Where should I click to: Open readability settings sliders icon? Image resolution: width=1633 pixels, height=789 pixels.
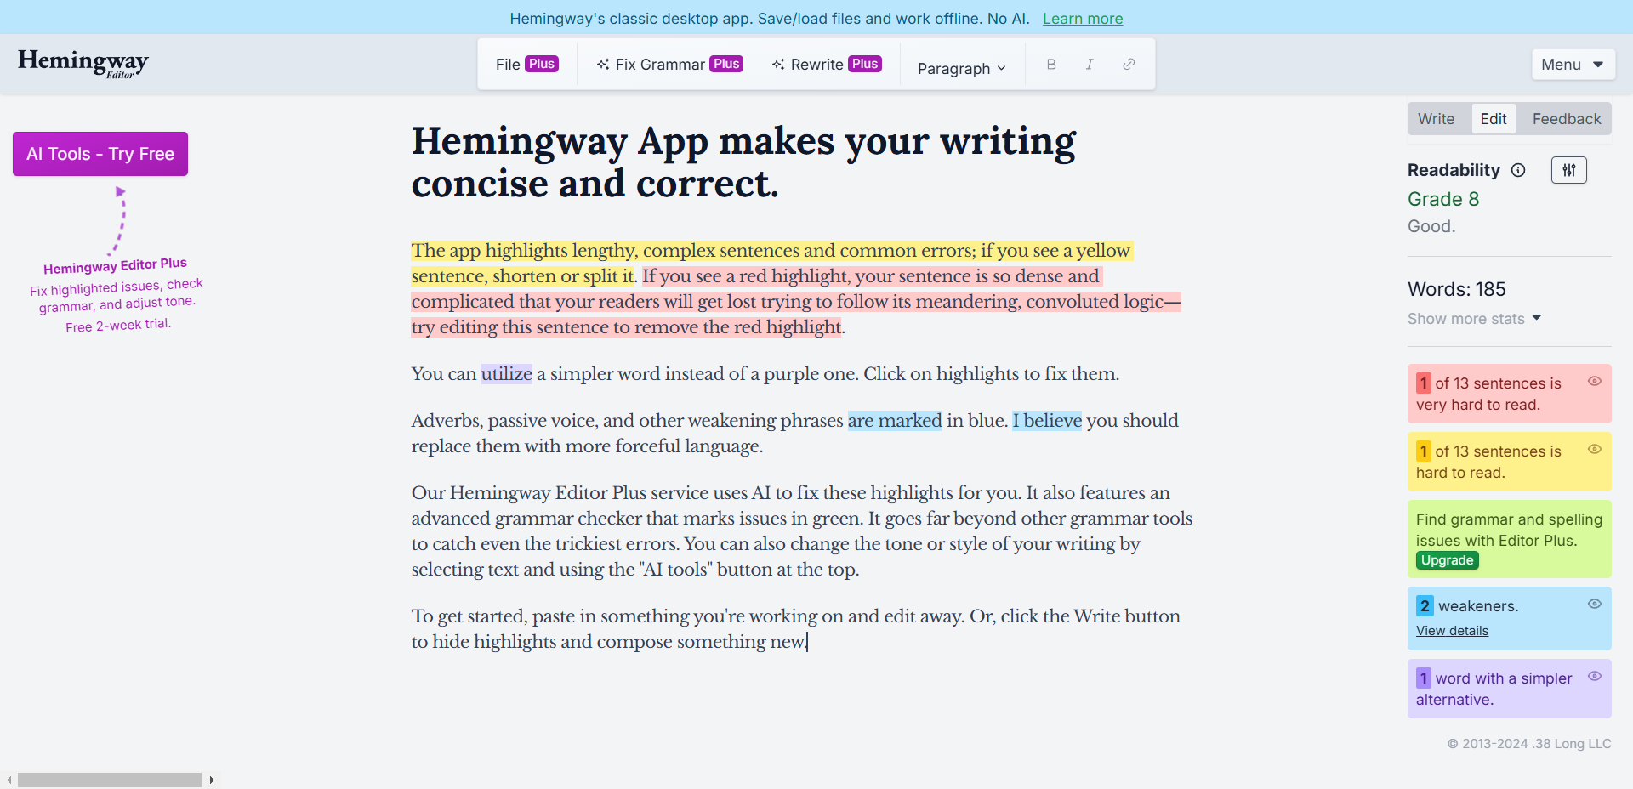tap(1569, 170)
